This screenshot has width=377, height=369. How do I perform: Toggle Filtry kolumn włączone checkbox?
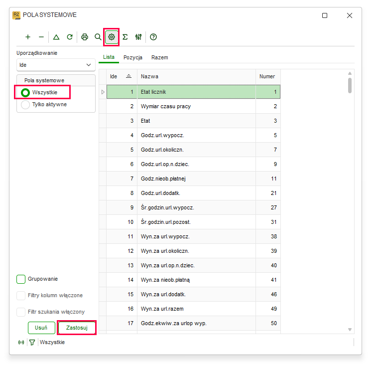coord(21,296)
